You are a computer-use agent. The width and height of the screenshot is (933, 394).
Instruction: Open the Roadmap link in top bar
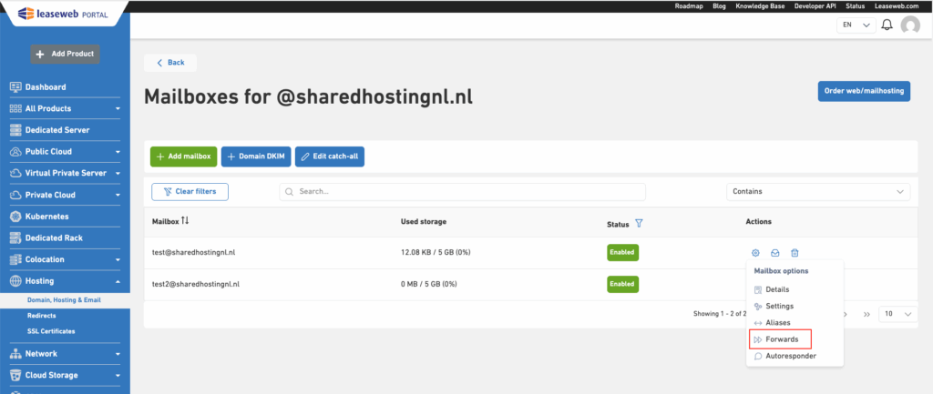click(689, 6)
